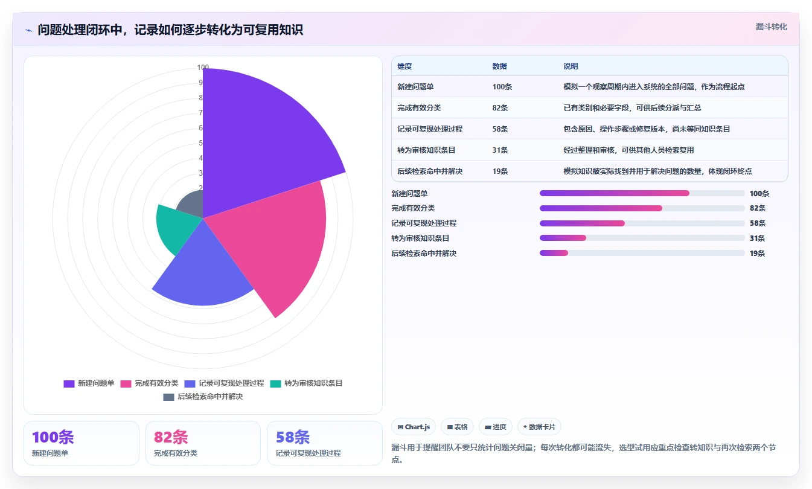Click the description 已有类别和必要字段
Screen dimensions: 812x489
click(632, 108)
